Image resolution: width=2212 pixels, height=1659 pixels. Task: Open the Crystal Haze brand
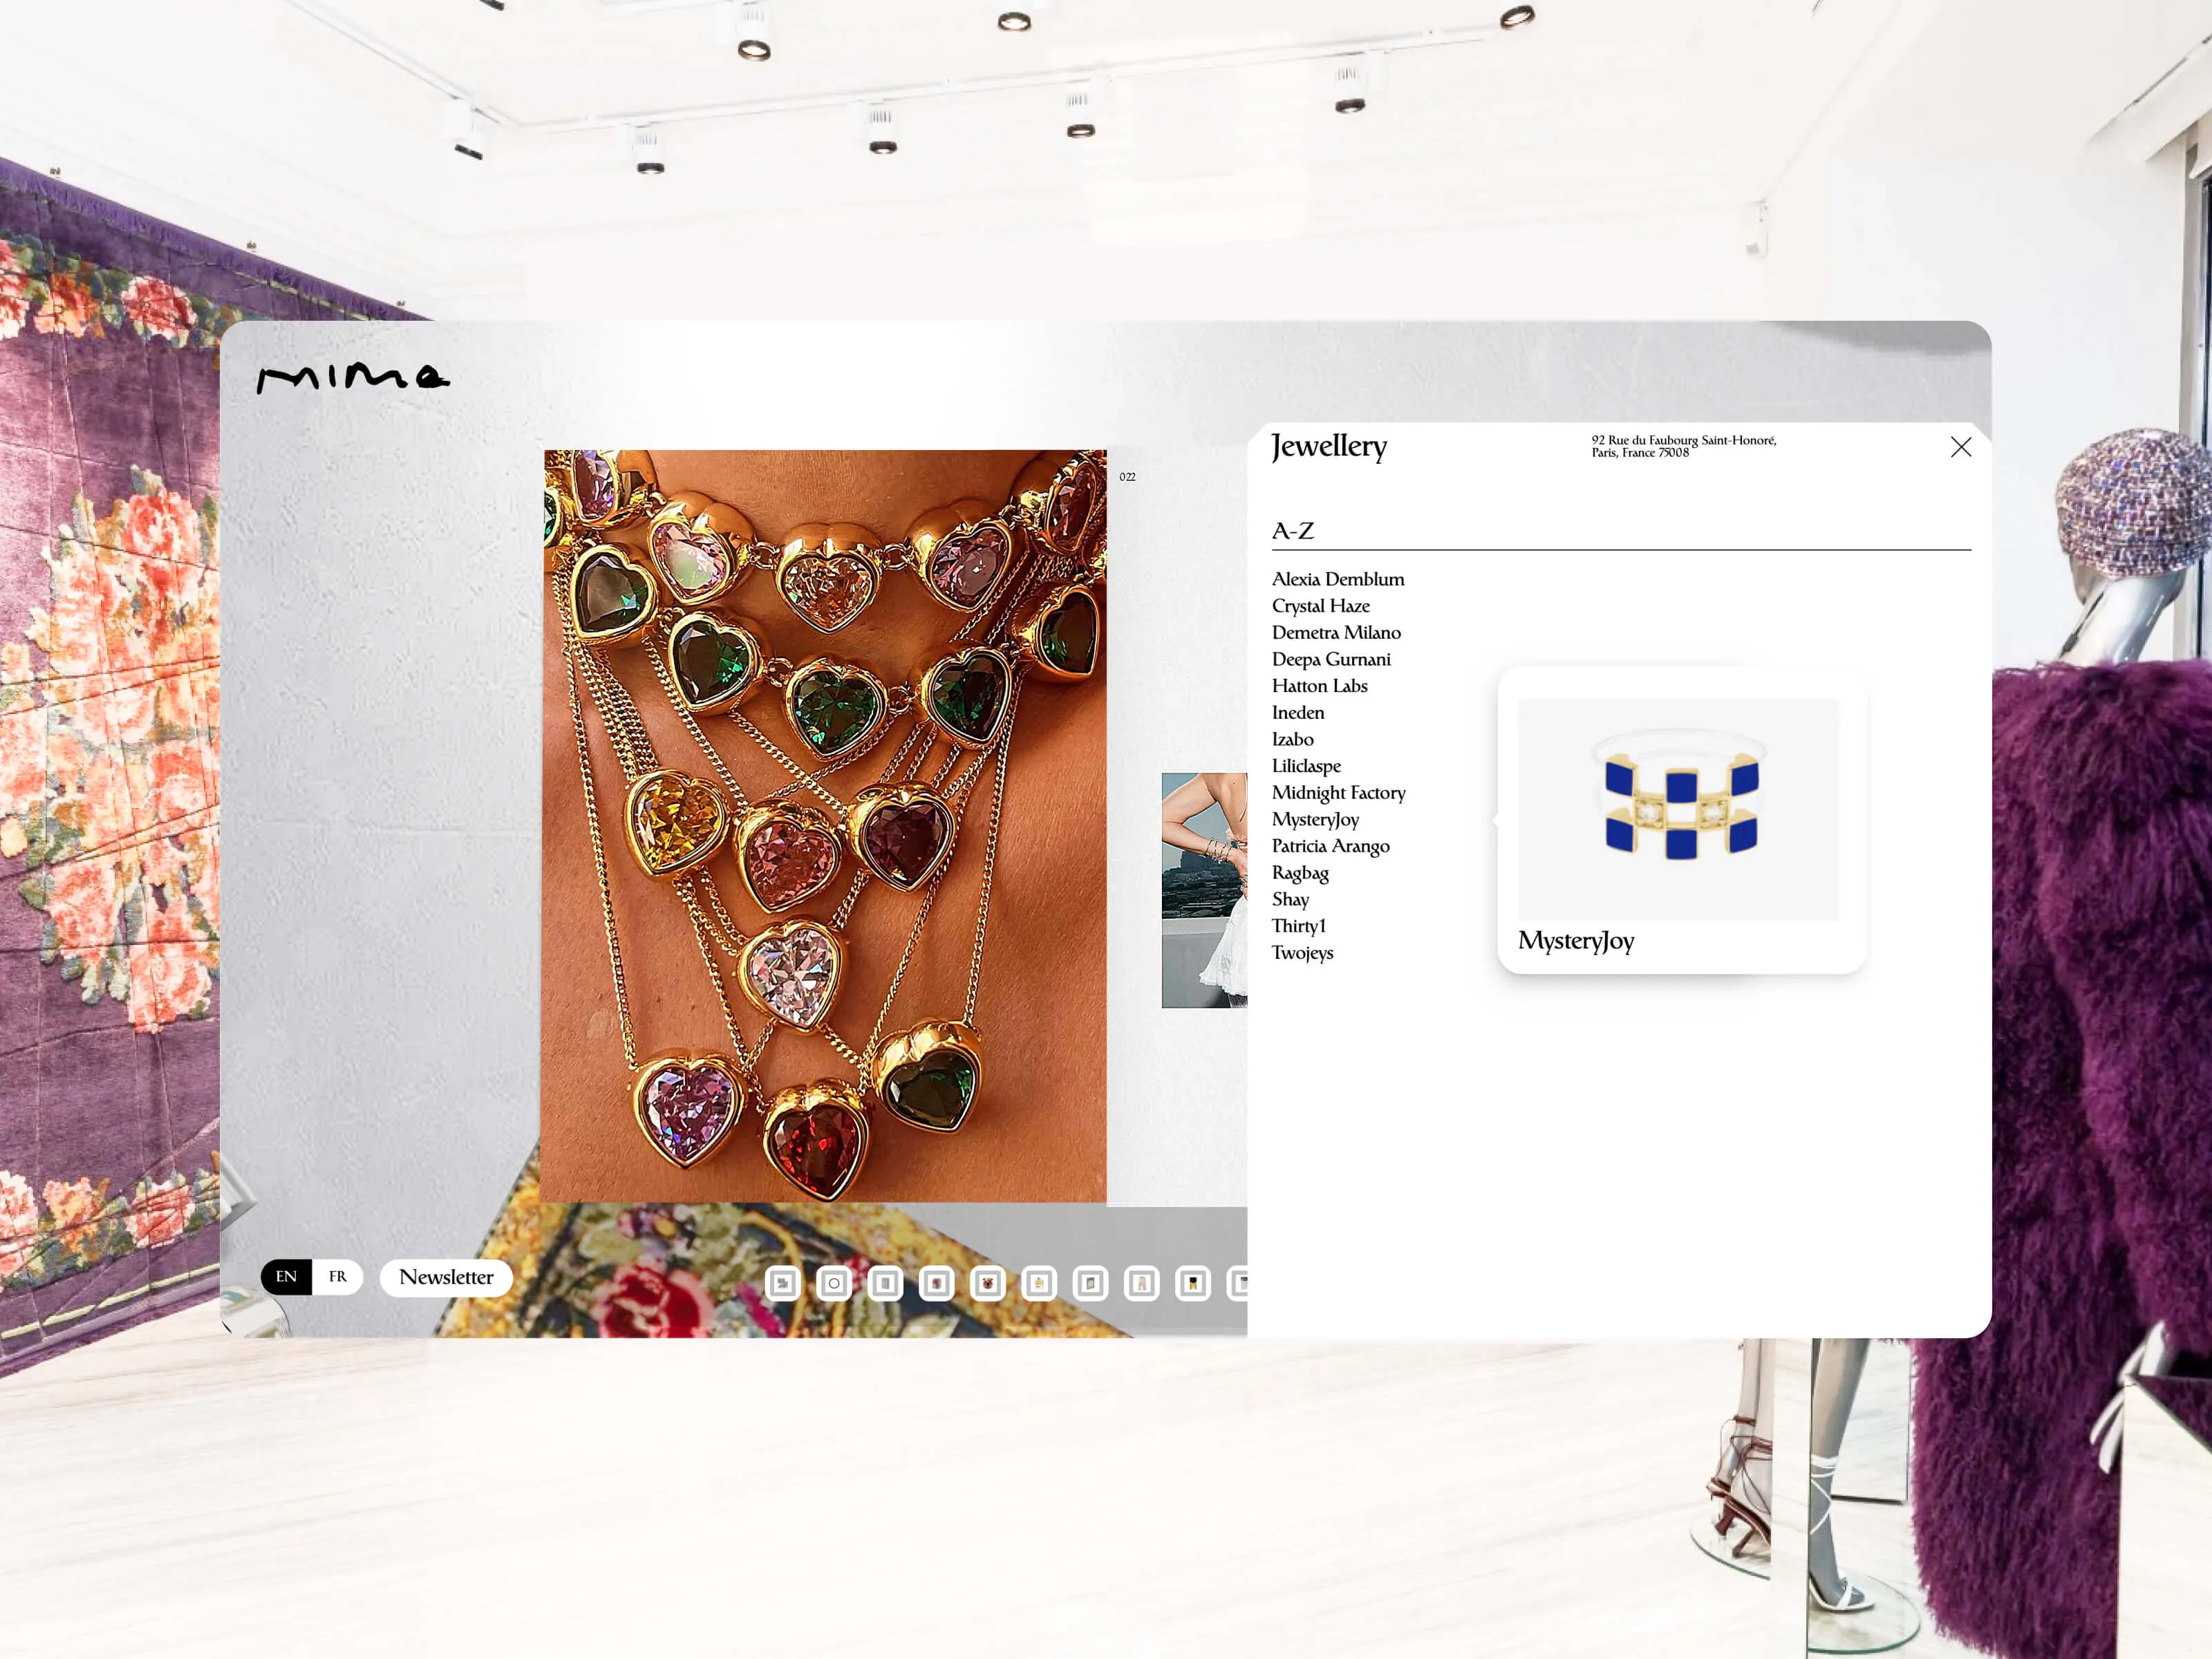(1320, 606)
